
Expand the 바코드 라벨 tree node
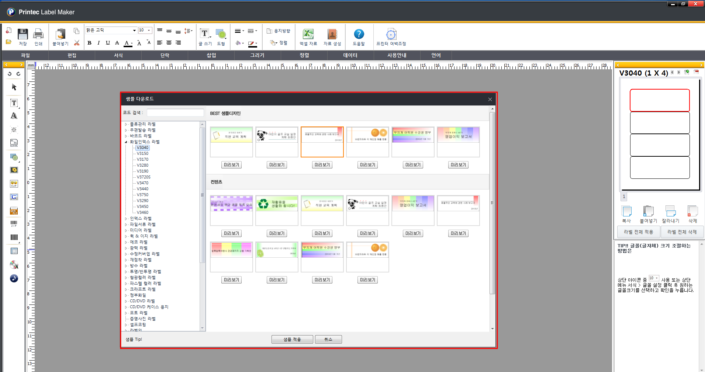pos(126,136)
